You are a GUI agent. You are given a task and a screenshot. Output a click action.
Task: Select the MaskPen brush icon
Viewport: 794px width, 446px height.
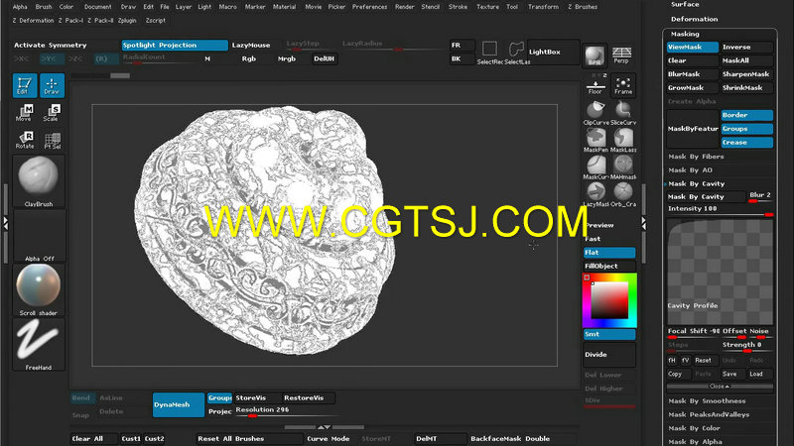(x=596, y=141)
